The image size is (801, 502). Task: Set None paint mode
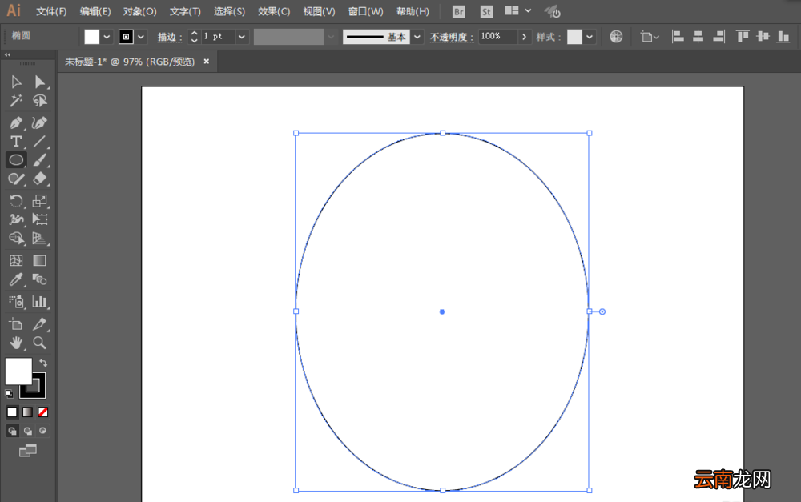[x=43, y=412]
